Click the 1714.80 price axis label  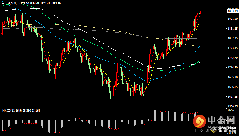pos(232,67)
